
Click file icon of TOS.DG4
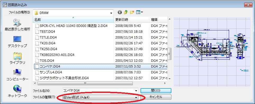click(x=37, y=61)
